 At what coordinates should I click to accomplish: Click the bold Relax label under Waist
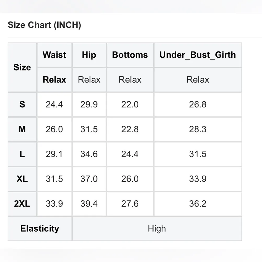point(54,80)
